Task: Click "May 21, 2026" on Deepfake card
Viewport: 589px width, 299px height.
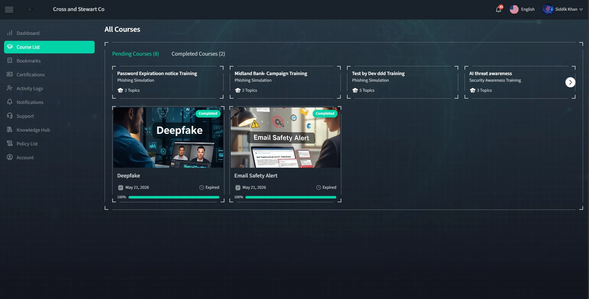Action: [x=137, y=187]
